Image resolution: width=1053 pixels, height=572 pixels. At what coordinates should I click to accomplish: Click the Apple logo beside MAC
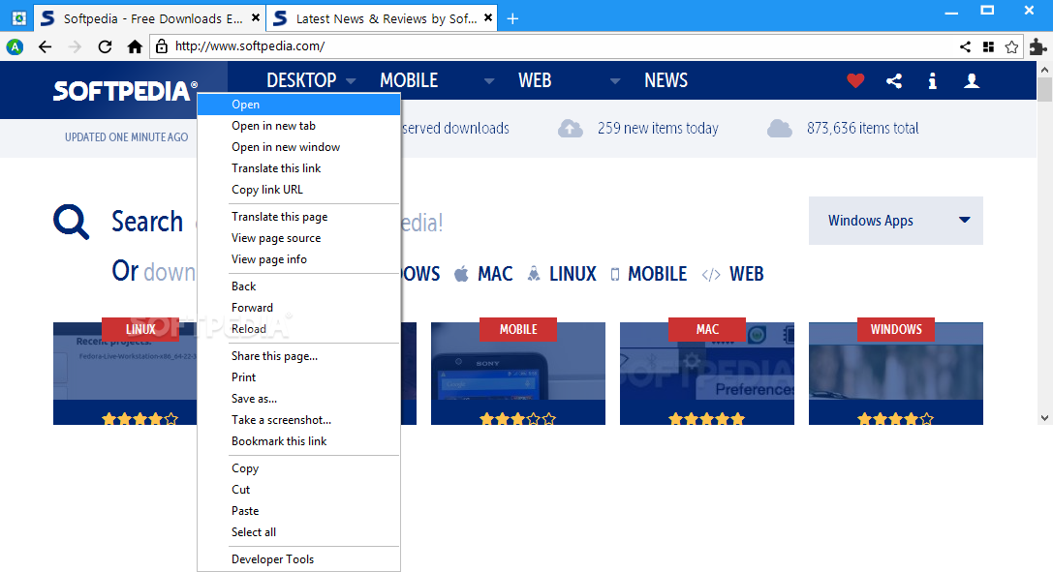point(461,274)
